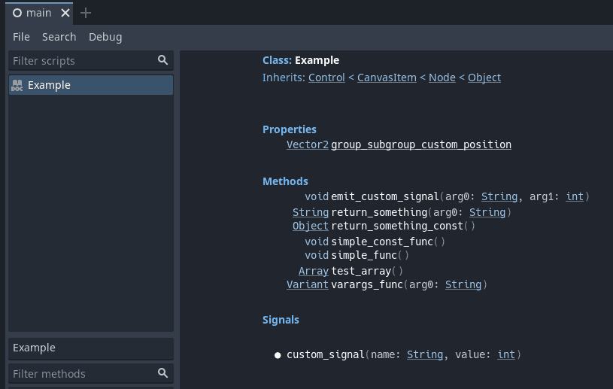Click the magnifier icon in Filter methods

(162, 373)
